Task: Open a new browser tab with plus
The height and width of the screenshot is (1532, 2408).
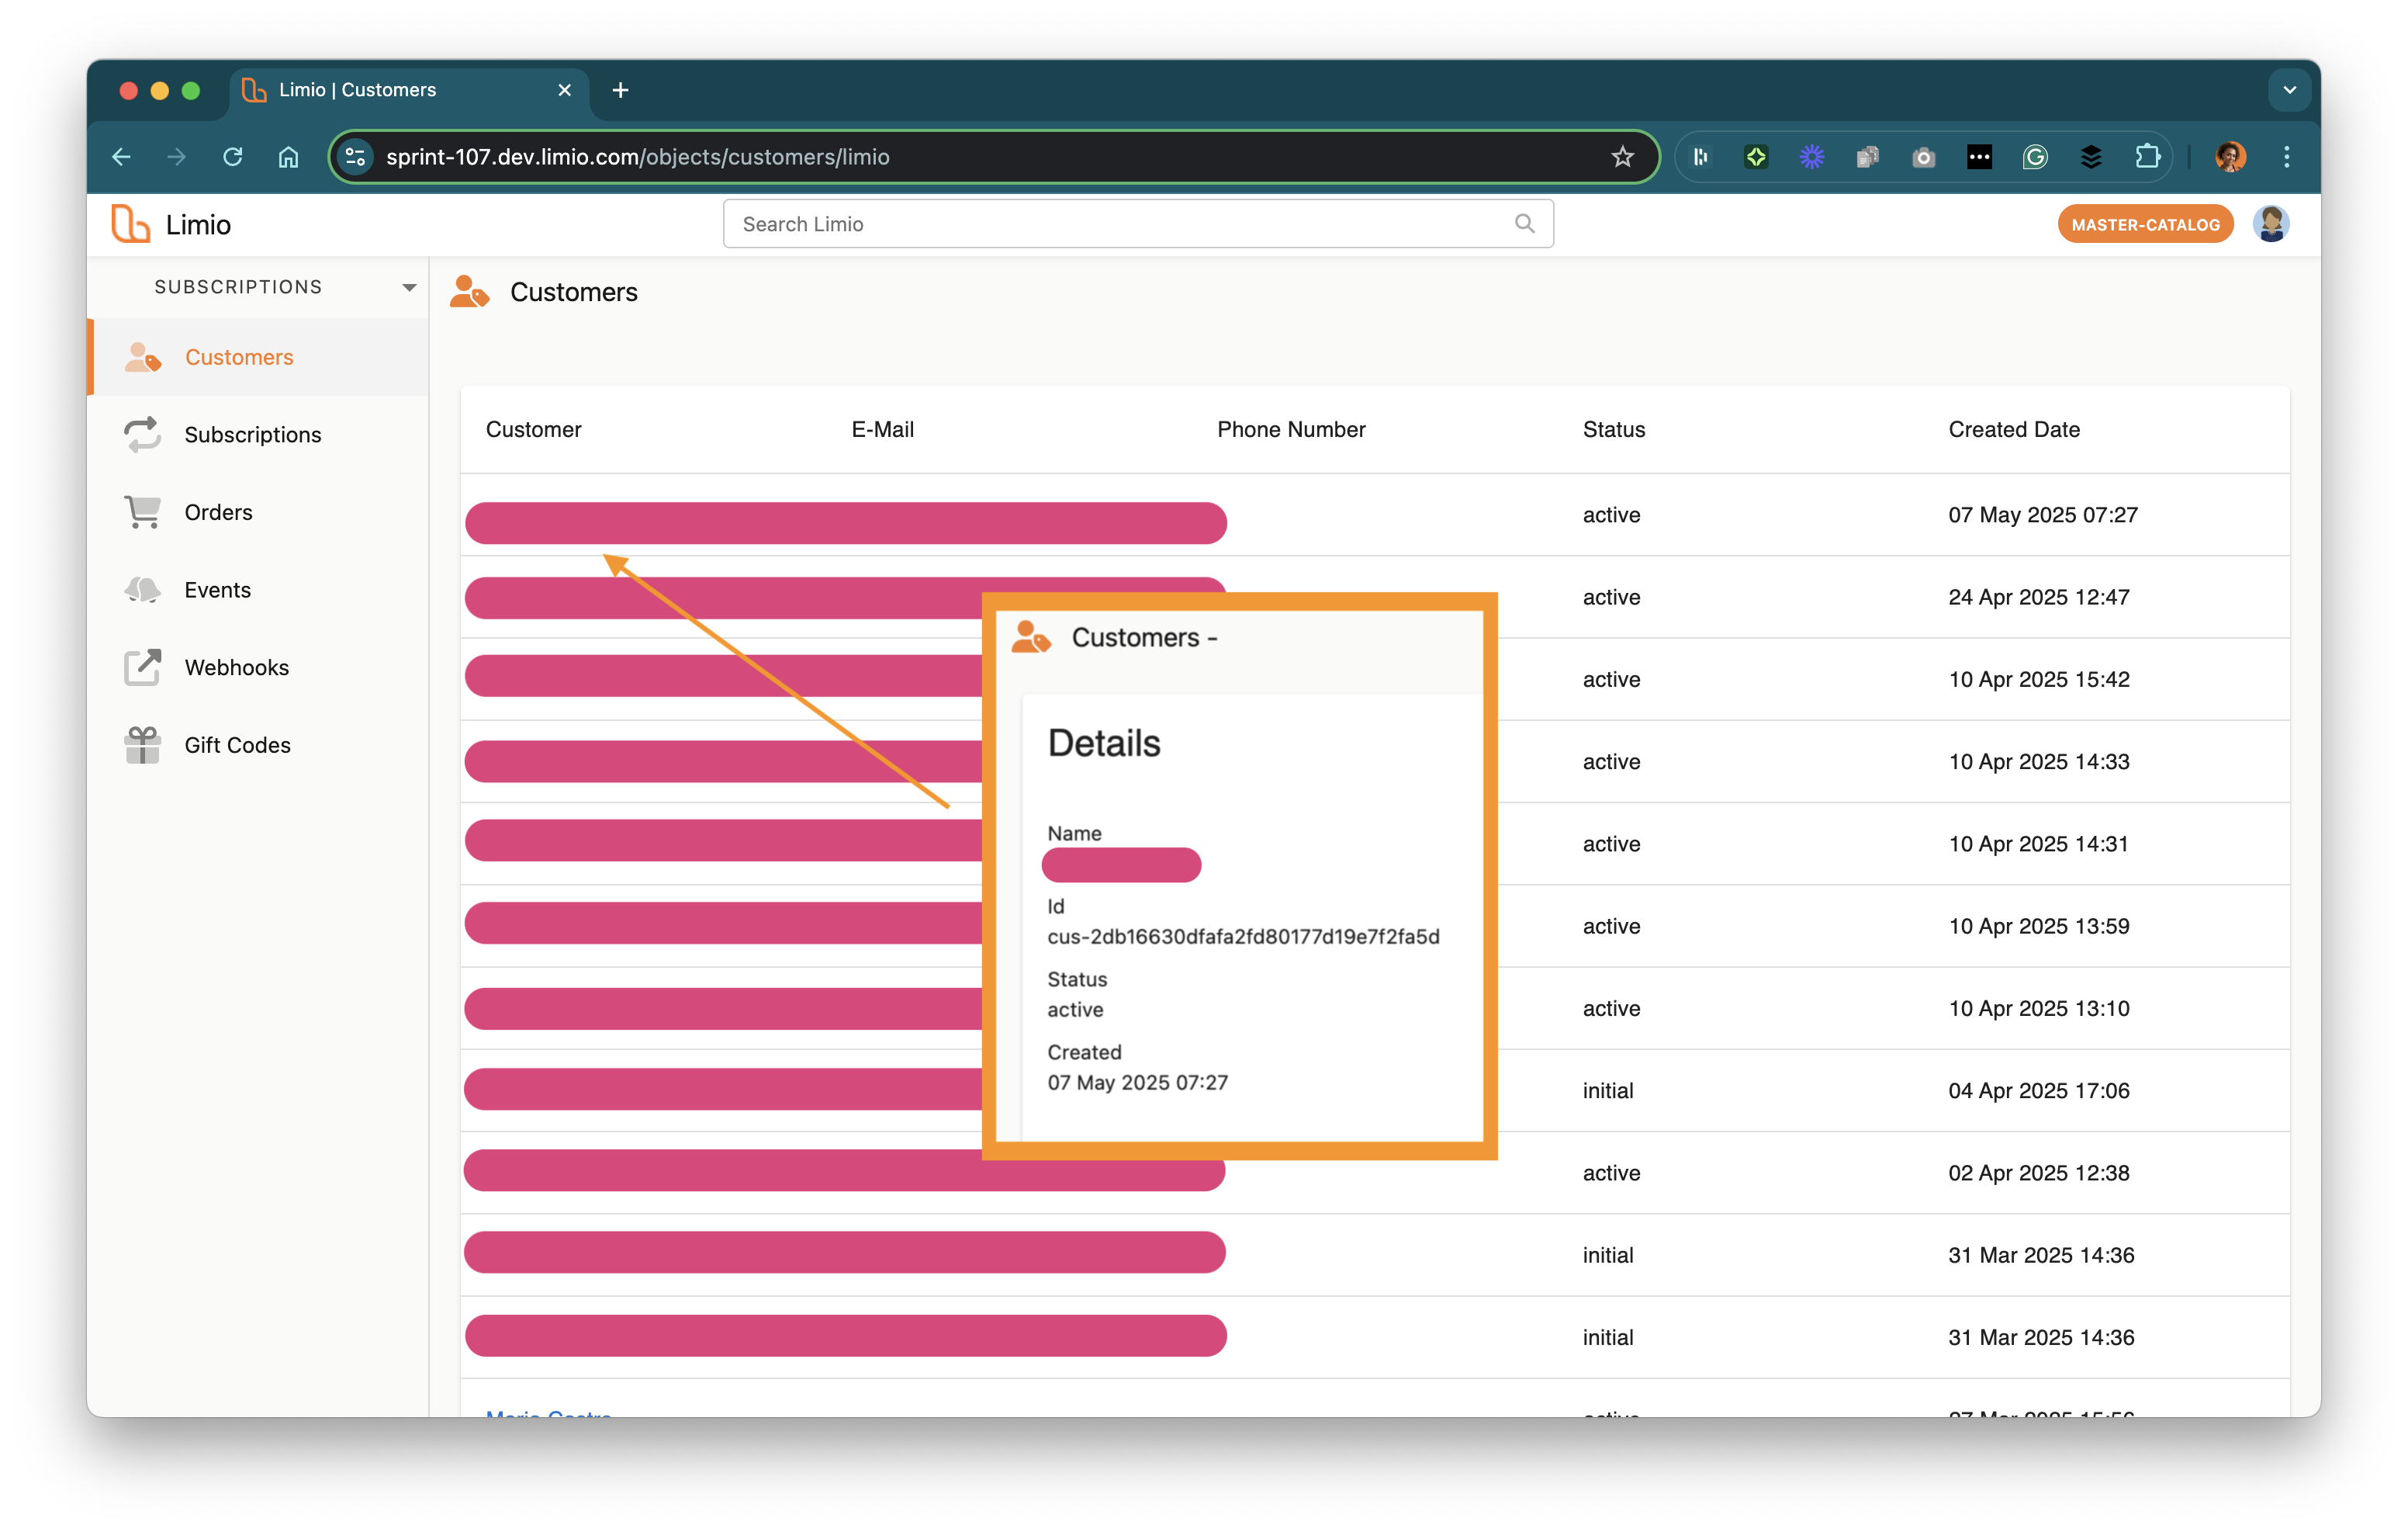Action: click(x=620, y=90)
